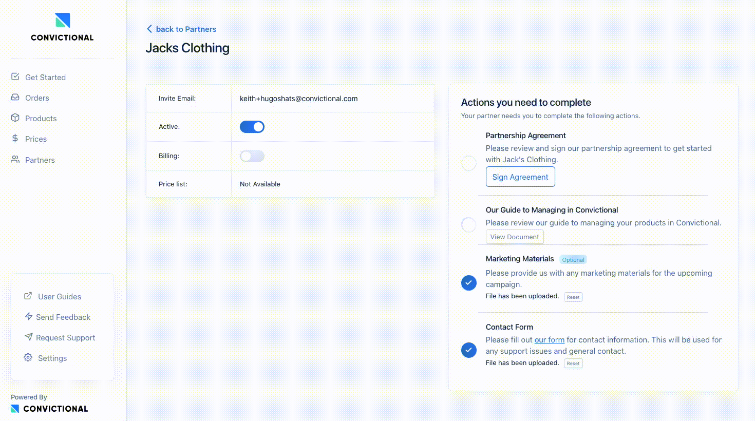Screen dimensions: 755x421
Task: Click the View Document button
Action: pos(515,237)
